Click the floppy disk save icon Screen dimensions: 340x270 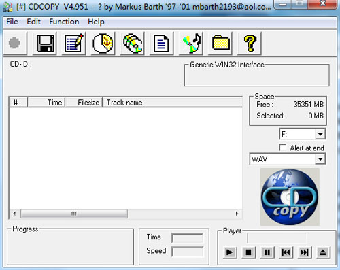pos(45,43)
